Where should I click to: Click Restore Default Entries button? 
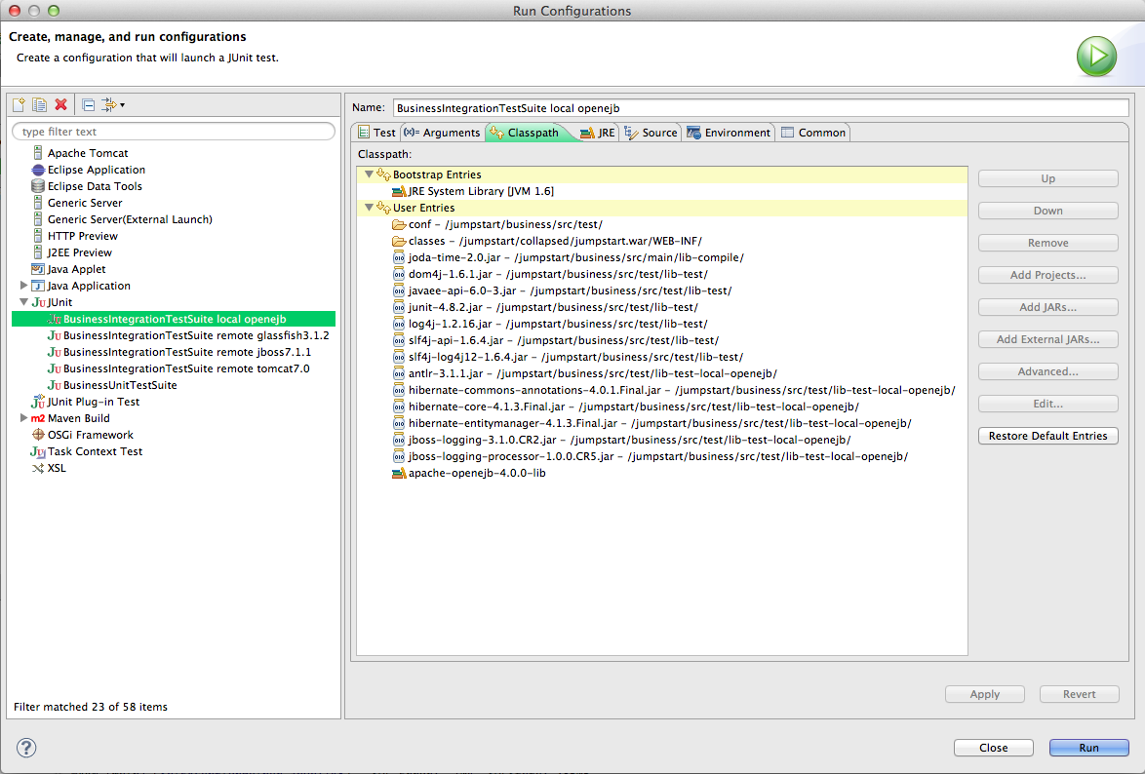pyautogui.click(x=1047, y=436)
